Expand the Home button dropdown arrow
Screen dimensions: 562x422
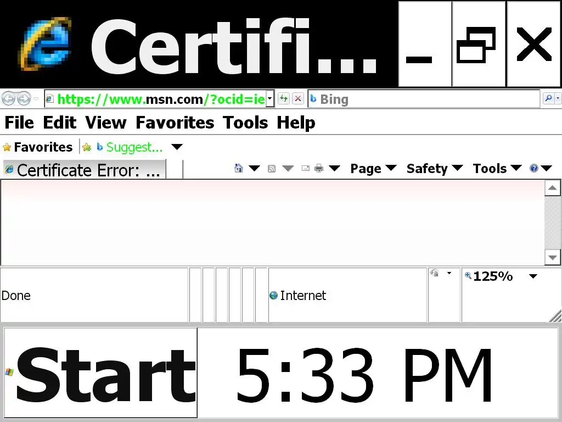[254, 168]
